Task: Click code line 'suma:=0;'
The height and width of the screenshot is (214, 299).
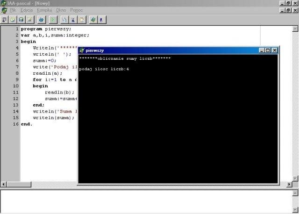Action: (x=45, y=61)
